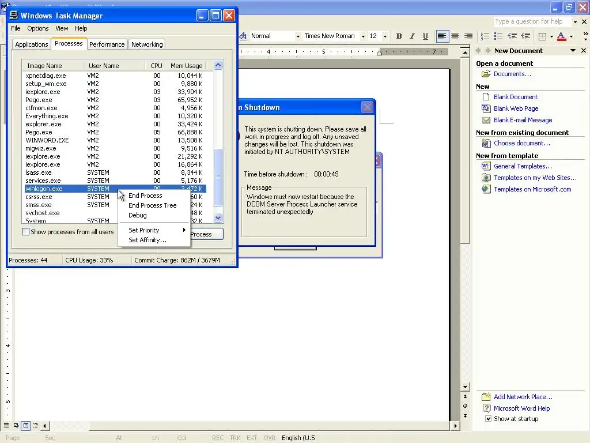The width and height of the screenshot is (590, 443).
Task: Open the border style dropdown arrow
Action: coord(551,36)
